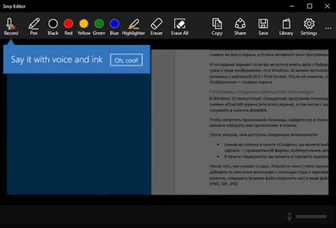Dismiss the tip with "Oh, cool!"
The width and height of the screenshot is (336, 228).
pyautogui.click(x=126, y=60)
